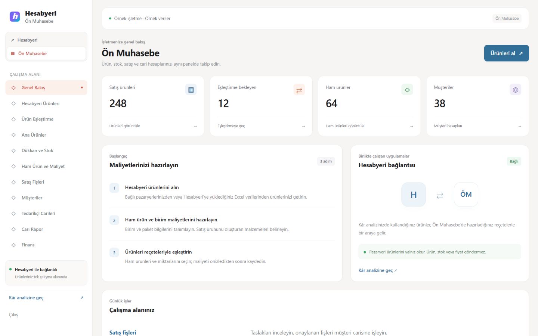Follow the Ürünleri görüntüle link
The image size is (538, 336).
125,126
